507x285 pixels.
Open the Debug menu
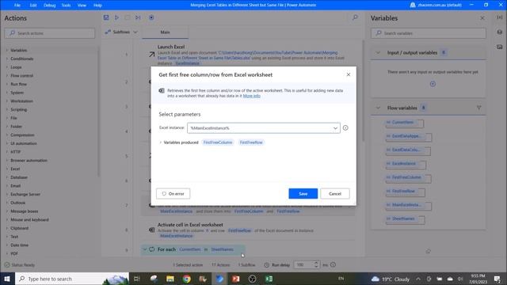pyautogui.click(x=49, y=6)
